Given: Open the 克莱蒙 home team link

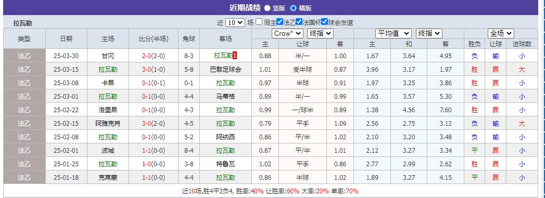Looking at the screenshot, I should 108,178.
